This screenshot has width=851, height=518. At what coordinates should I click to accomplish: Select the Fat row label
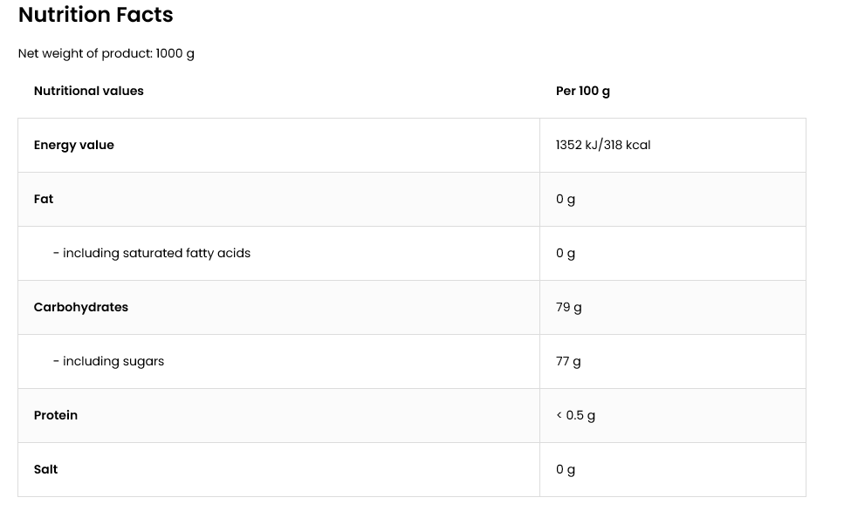44,199
